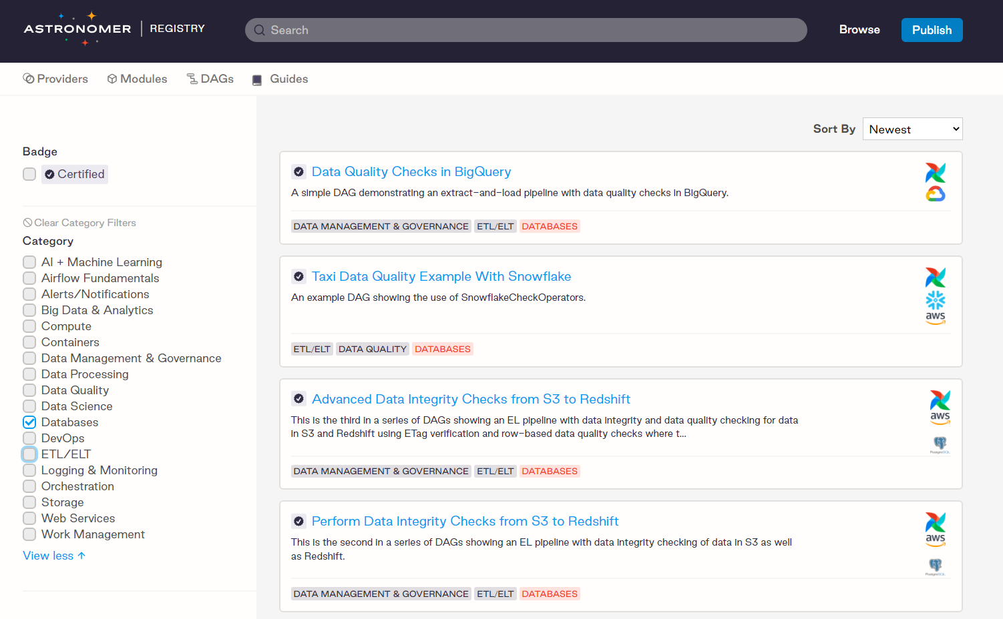Check the AI + Machine Learning category

coord(29,262)
